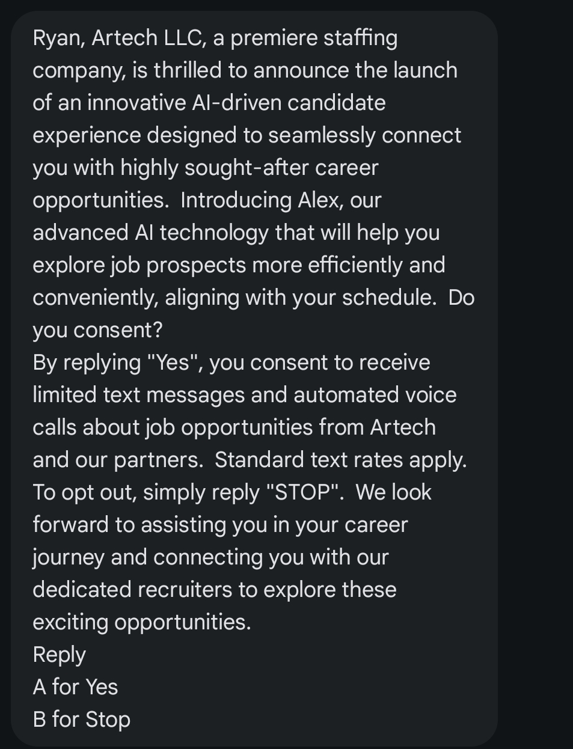Viewport: 573px width, 749px height.
Task: Click the phrase "exciting opportunities."
Action: click(x=141, y=622)
